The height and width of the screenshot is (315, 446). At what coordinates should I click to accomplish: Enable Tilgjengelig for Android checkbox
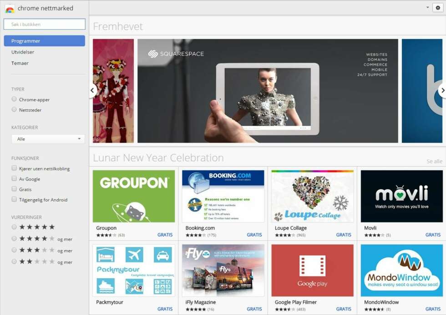14,199
